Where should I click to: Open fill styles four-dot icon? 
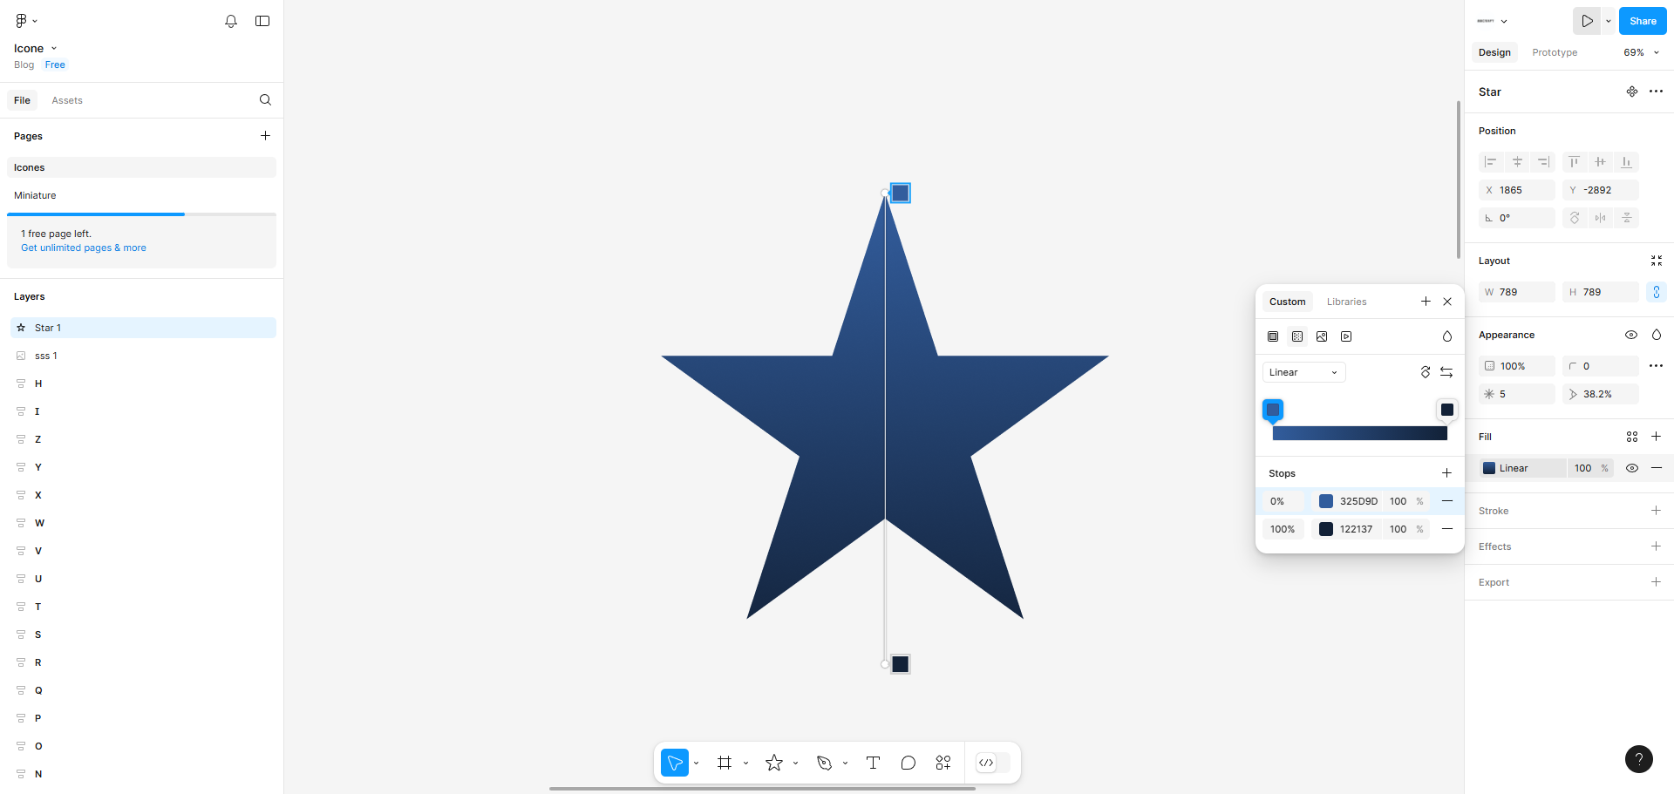coord(1632,437)
